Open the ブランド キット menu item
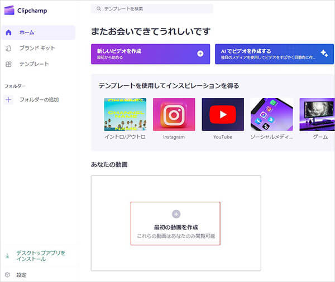Screen dimensions: 335x282 (39, 48)
